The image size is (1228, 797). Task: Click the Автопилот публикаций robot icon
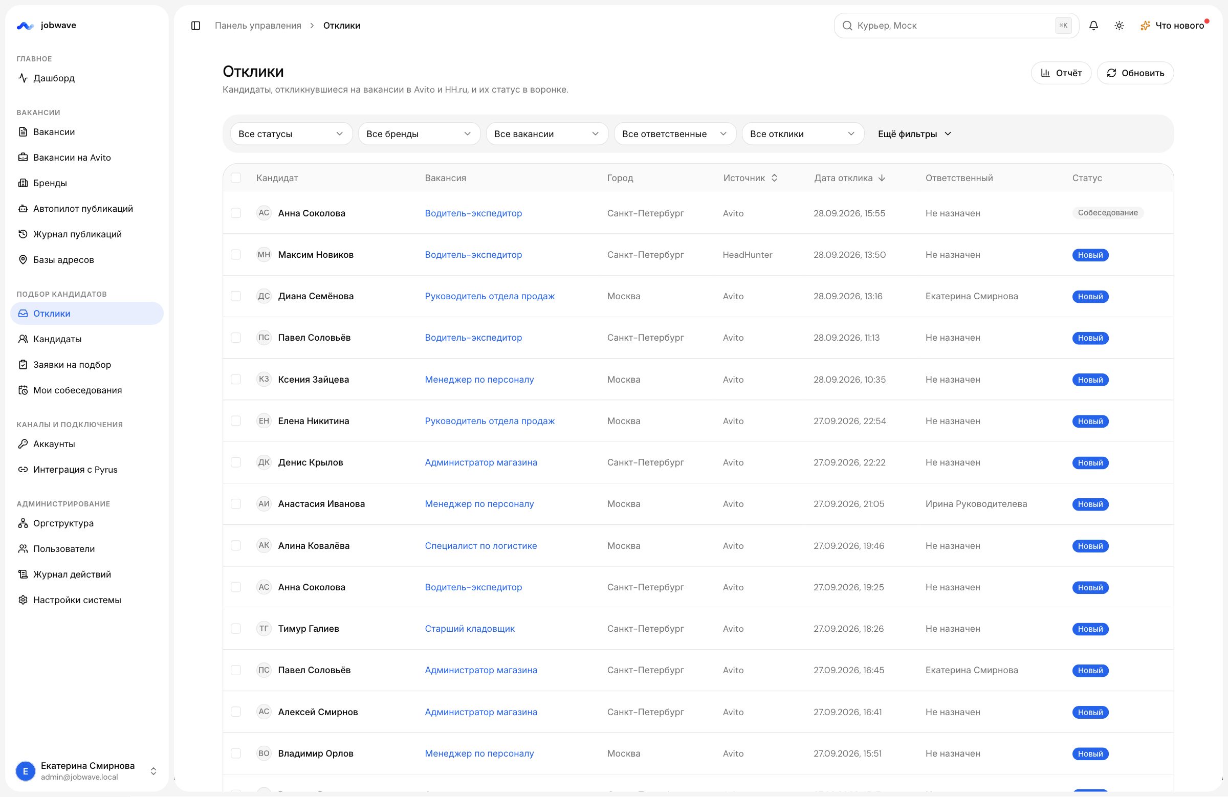[23, 208]
